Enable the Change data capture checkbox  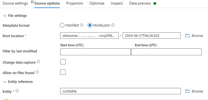pyautogui.click(x=63, y=62)
